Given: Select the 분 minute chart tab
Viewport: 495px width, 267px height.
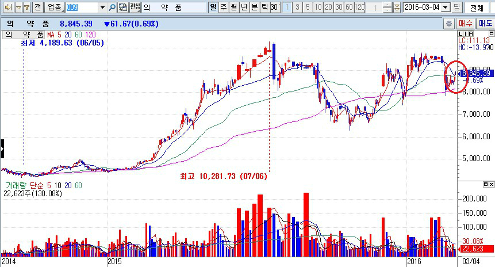Looking at the screenshot, I should click(254, 7).
